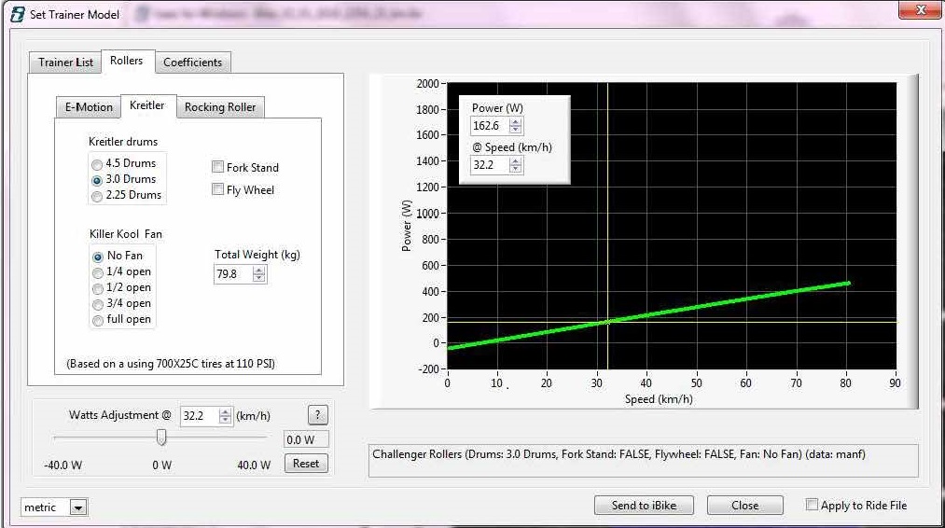
Task: Open the Coefficients tab
Action: [x=192, y=63]
